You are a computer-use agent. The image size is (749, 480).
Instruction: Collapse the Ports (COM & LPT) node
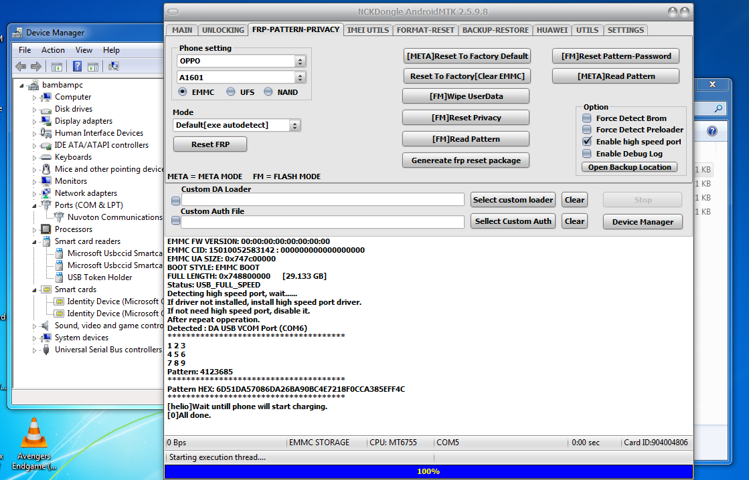pos(34,206)
